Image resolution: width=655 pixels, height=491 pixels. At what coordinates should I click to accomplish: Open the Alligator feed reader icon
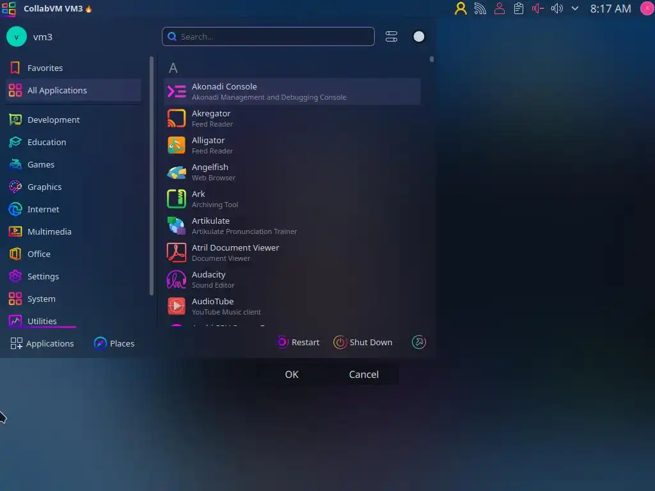coord(177,145)
